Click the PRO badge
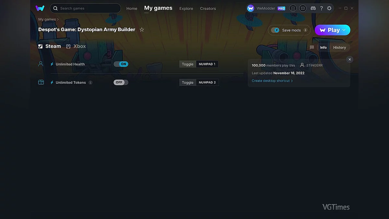This screenshot has height=219, width=389. 281,8
